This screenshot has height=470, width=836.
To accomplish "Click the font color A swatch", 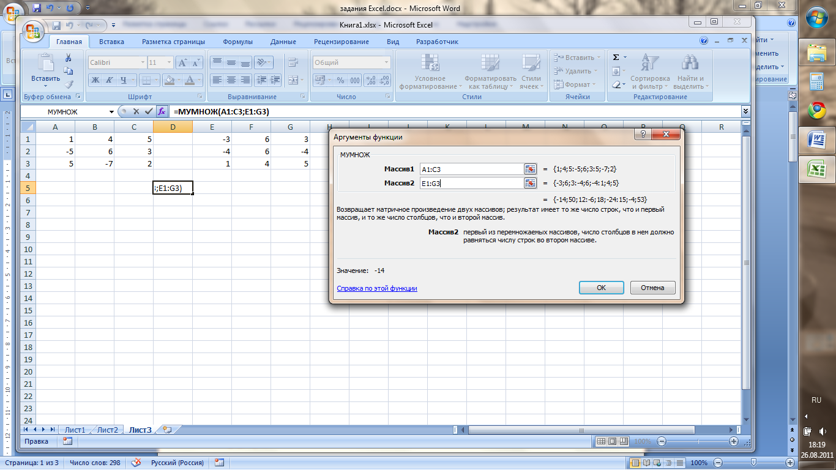I will point(190,80).
